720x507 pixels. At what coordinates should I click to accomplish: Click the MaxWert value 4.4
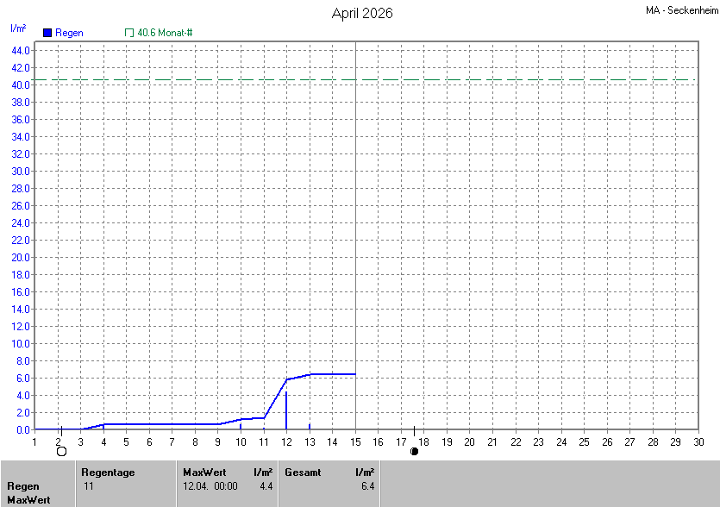[266, 486]
